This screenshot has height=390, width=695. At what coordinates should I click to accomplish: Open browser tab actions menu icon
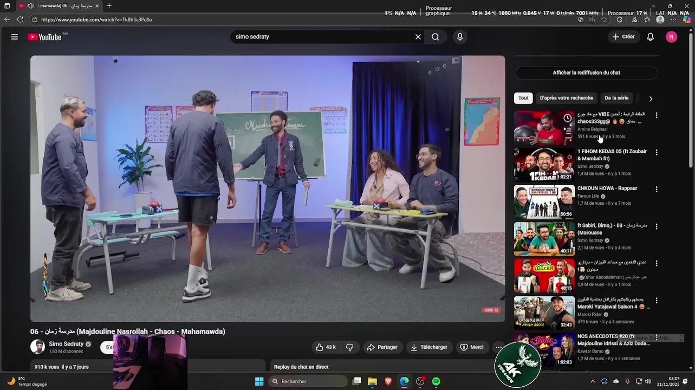[7, 6]
